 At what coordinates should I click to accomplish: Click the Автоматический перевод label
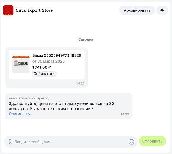(x=29, y=98)
